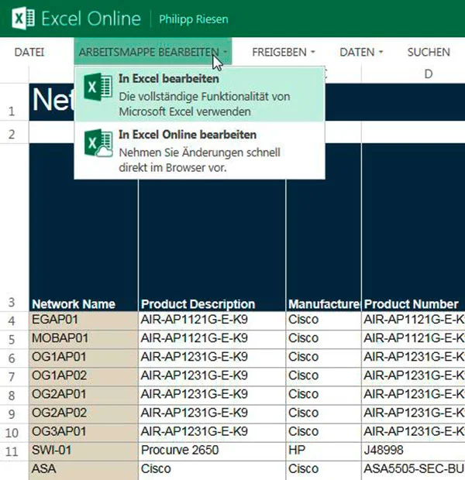Select cell 'OG2AP01'
This screenshot has height=480, width=465.
tap(84, 395)
